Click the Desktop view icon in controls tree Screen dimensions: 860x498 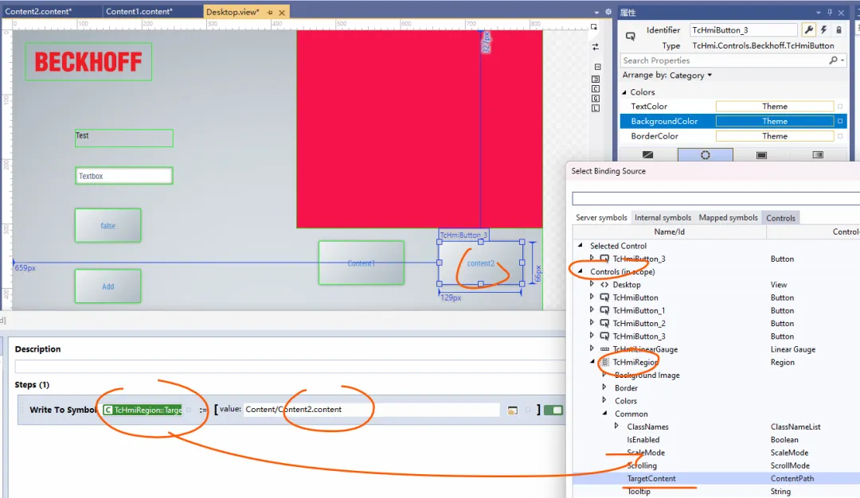[x=604, y=284]
